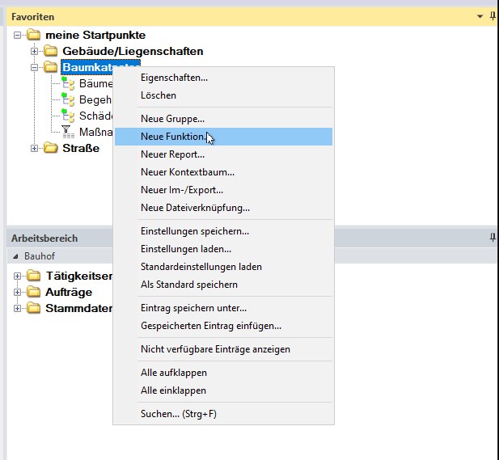The height and width of the screenshot is (460, 499).
Task: Select Neuer Report menu entry
Action: (x=172, y=154)
